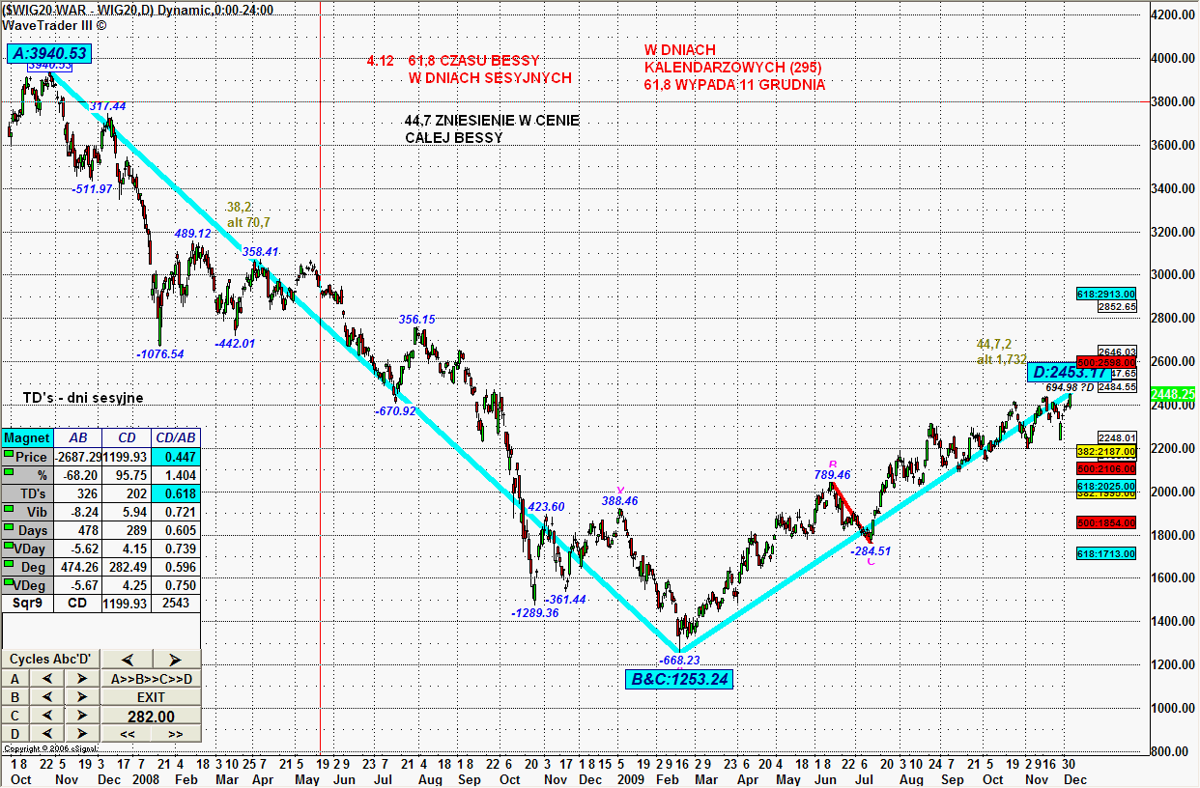Click the Cycles Abc'D' button
The width and height of the screenshot is (1200, 788).
click(51, 659)
